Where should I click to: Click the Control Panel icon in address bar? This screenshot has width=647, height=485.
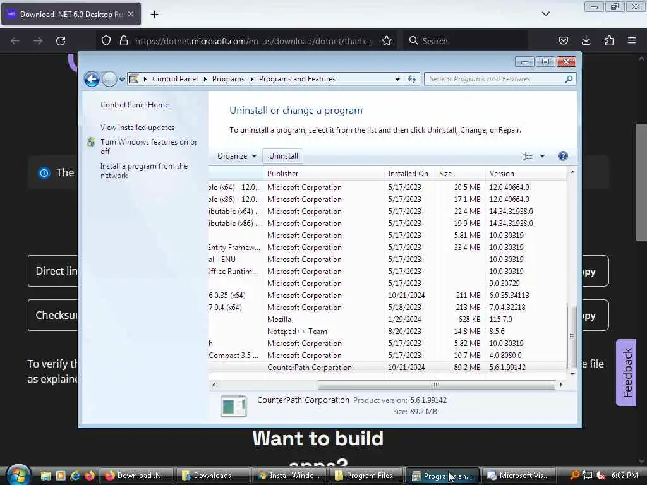tap(133, 79)
